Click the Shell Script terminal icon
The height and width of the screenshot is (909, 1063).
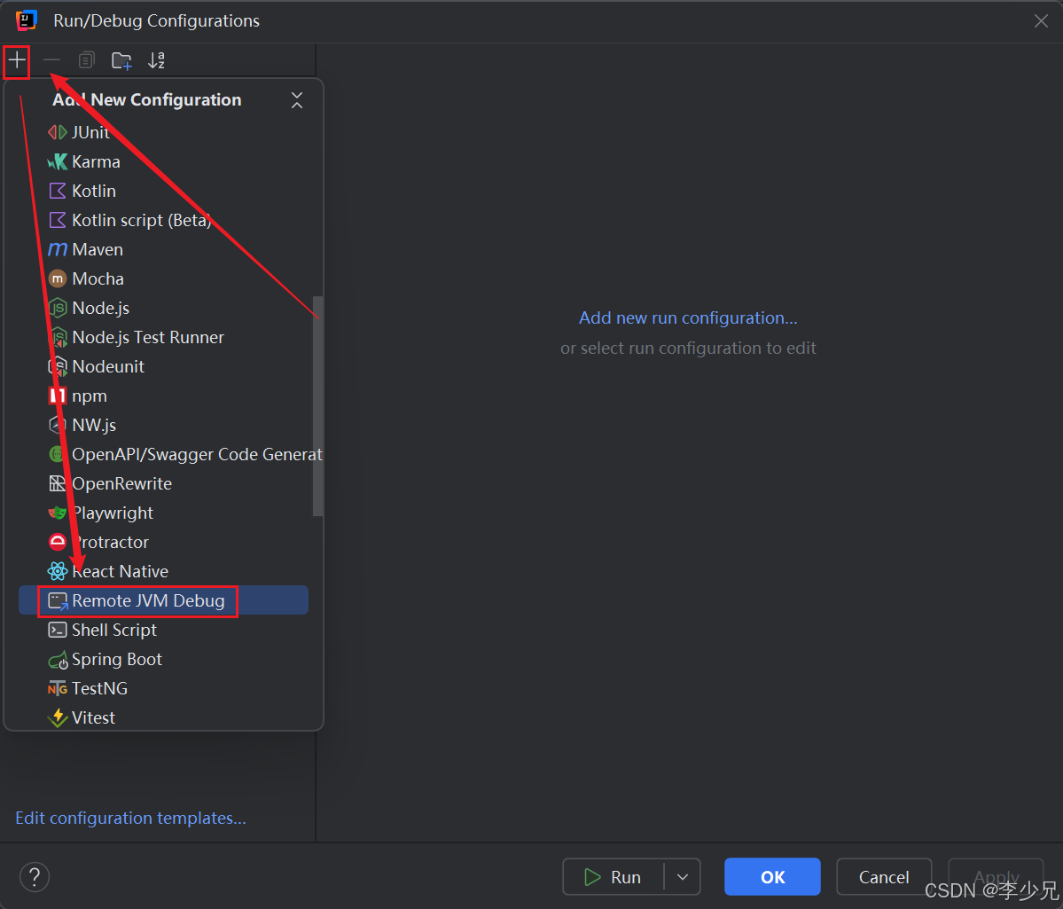pos(58,631)
